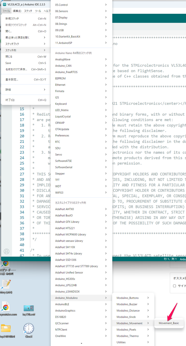Expand the LED_Matrix examples submenu
186x346 pixels.
click(x=81, y=110)
